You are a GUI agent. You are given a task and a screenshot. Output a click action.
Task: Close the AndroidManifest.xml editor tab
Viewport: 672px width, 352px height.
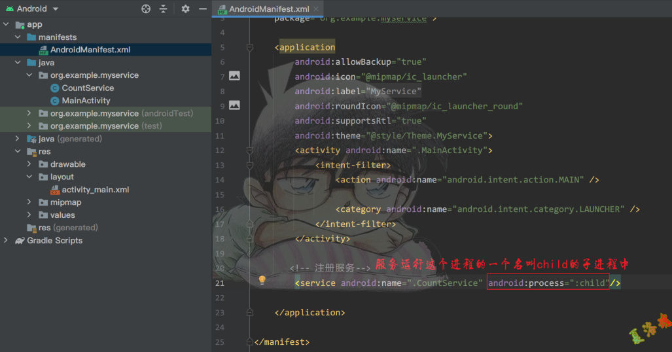316,9
